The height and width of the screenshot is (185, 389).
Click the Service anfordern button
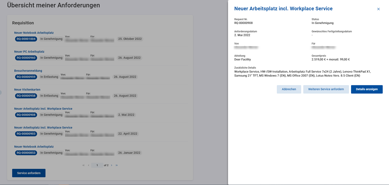tap(29, 173)
